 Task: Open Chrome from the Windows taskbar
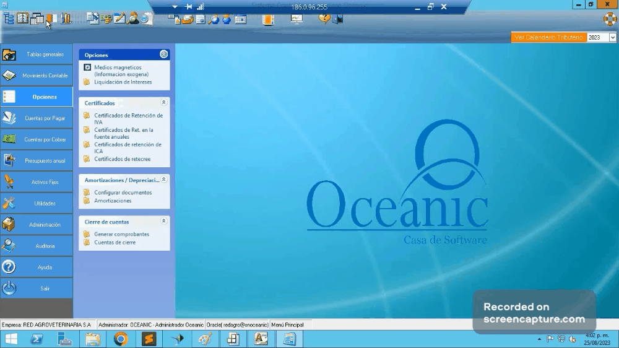click(121, 339)
